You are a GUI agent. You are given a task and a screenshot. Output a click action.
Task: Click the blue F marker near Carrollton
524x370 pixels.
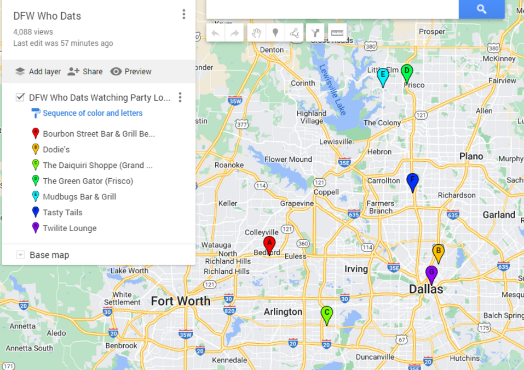tap(412, 182)
